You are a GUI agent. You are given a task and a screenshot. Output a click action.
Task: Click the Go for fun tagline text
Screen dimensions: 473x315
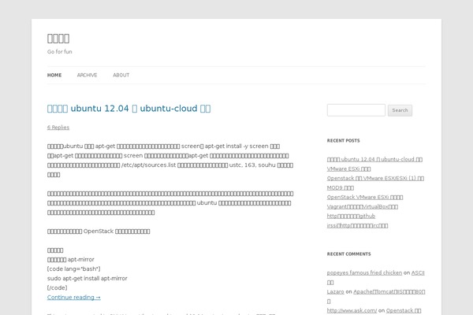click(x=59, y=51)
